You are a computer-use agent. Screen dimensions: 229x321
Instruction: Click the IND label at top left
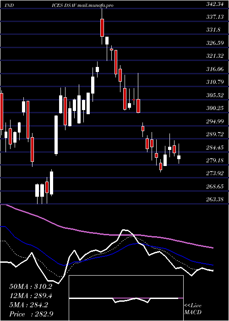click(9, 6)
